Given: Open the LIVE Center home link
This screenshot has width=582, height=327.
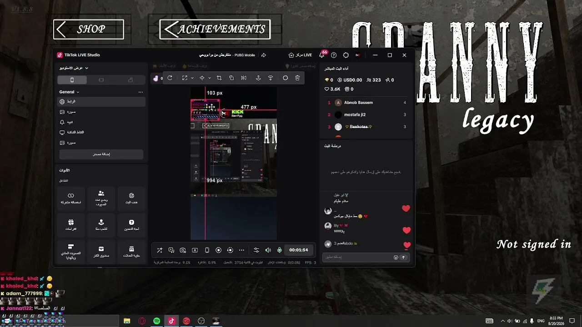Looking at the screenshot, I should tap(300, 55).
